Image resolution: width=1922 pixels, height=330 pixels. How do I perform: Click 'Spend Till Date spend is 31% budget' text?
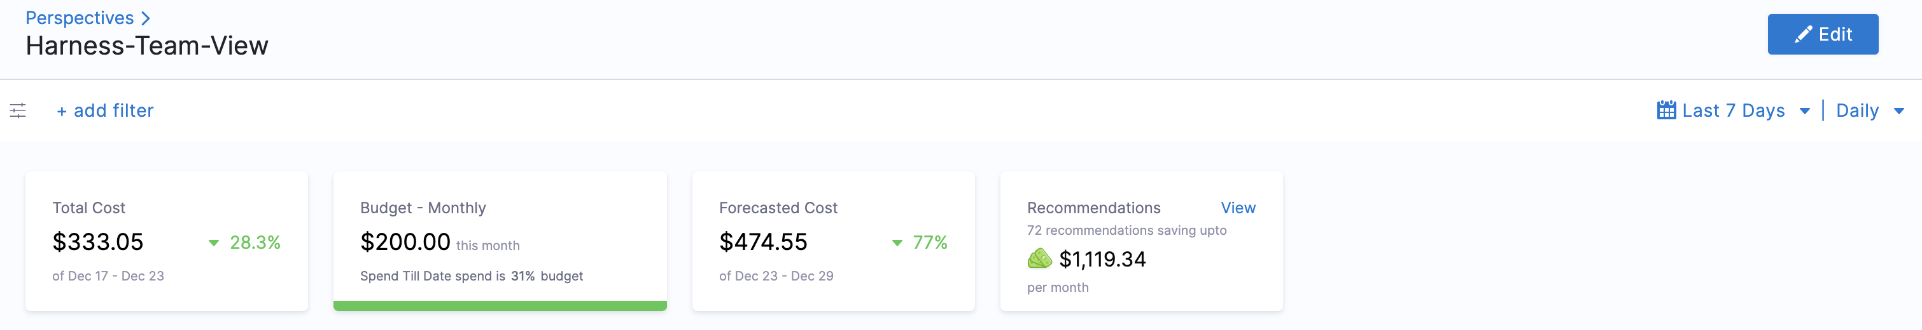click(472, 276)
